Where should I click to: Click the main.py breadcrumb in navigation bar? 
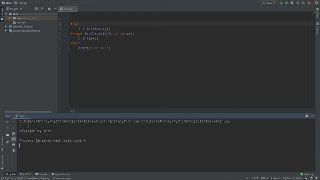20,3
